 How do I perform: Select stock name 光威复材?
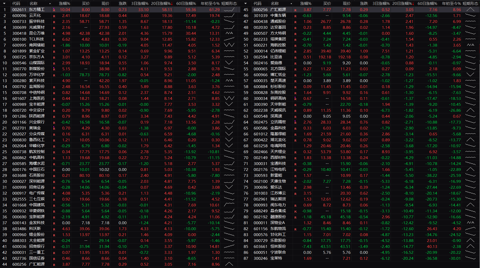37,27
